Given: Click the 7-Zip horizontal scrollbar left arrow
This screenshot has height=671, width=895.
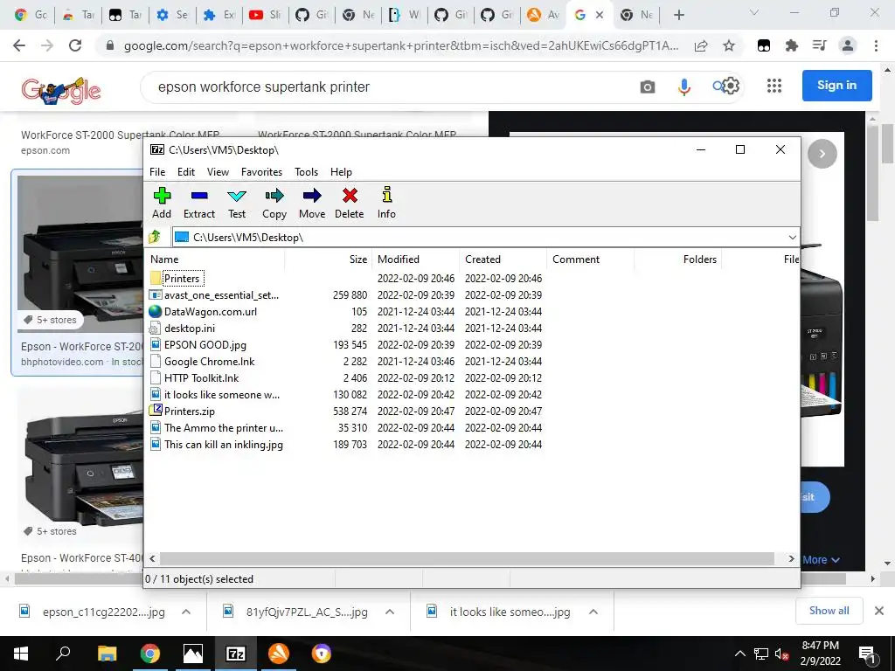Looking at the screenshot, I should tap(152, 558).
